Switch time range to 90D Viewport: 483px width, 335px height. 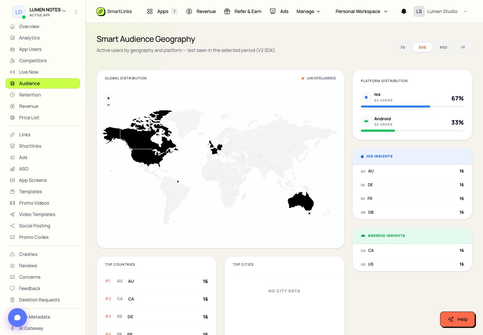tap(443, 48)
